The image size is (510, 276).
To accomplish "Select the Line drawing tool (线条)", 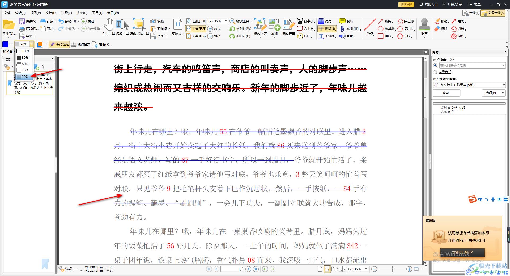I will (370, 27).
